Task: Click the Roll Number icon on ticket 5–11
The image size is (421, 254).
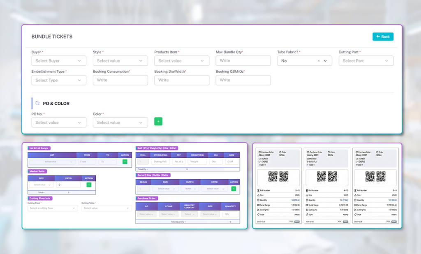Action: click(258, 190)
